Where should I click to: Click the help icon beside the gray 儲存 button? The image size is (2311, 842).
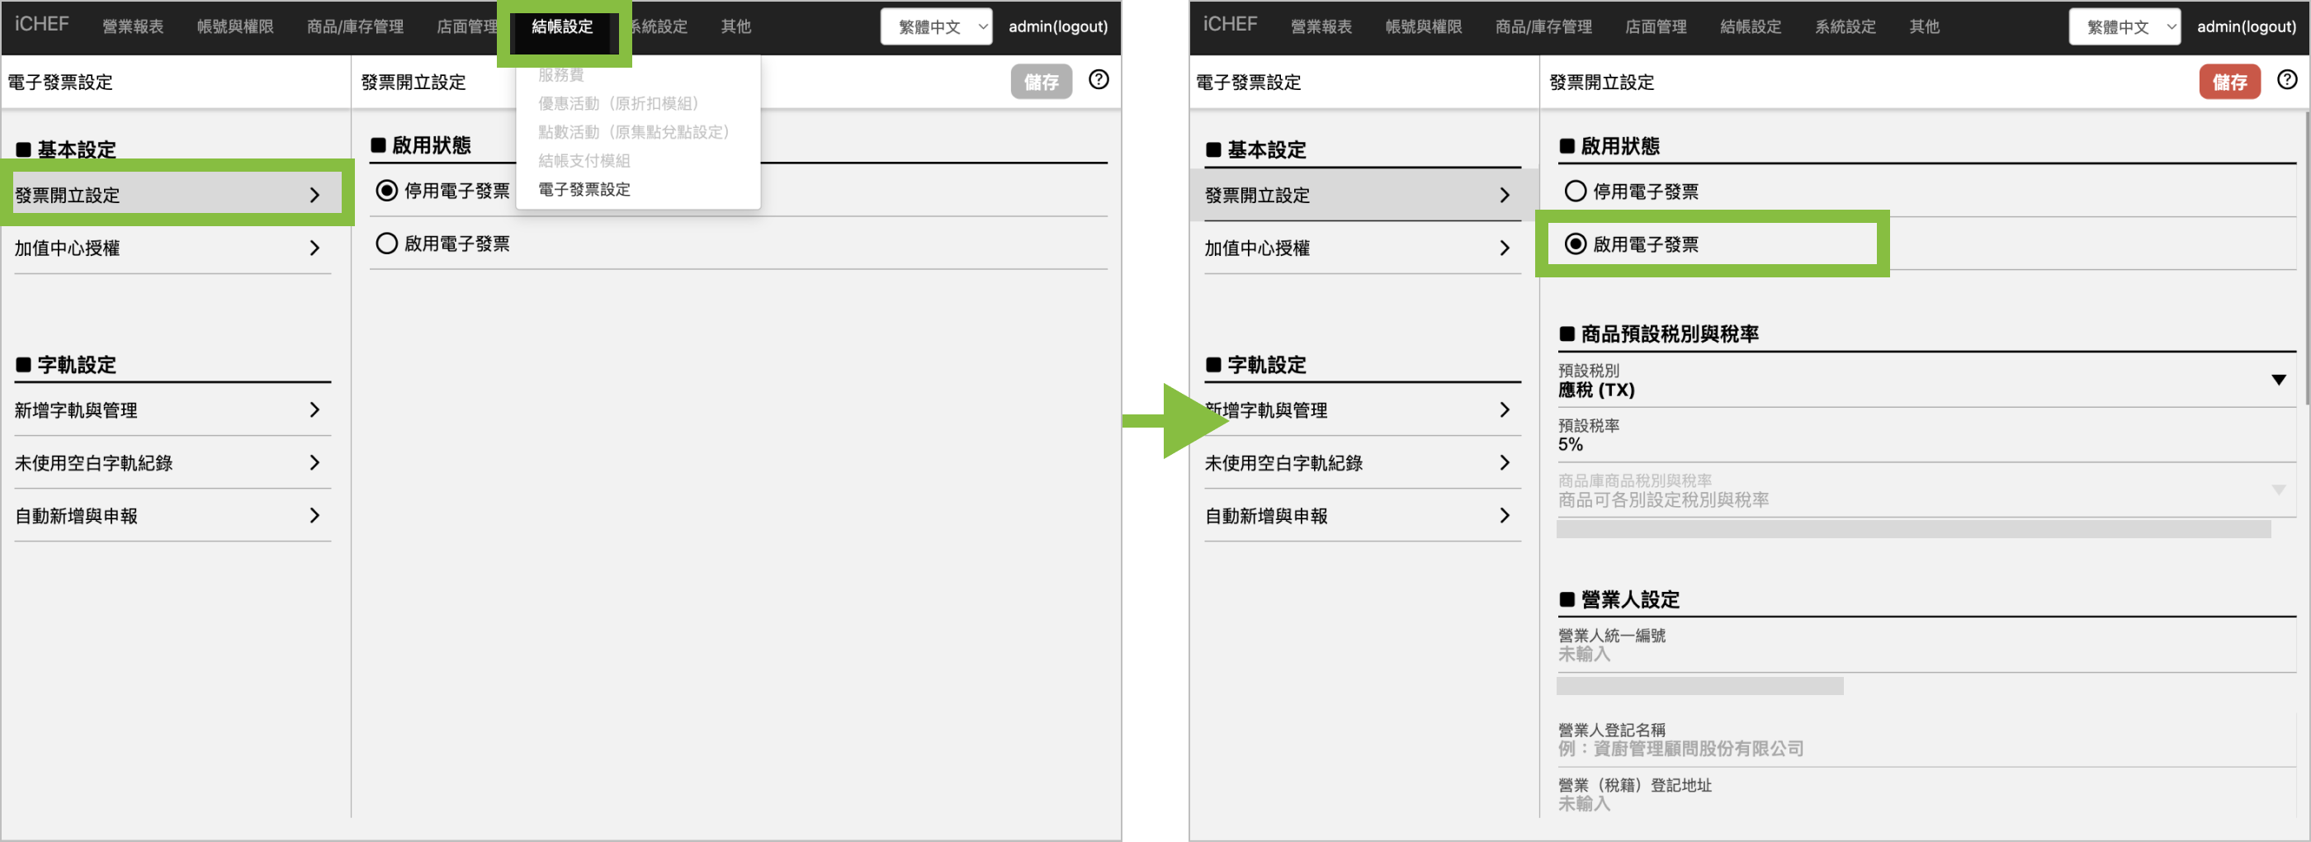(1098, 80)
